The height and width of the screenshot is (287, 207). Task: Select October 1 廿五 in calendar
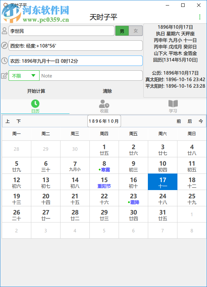[104, 149]
